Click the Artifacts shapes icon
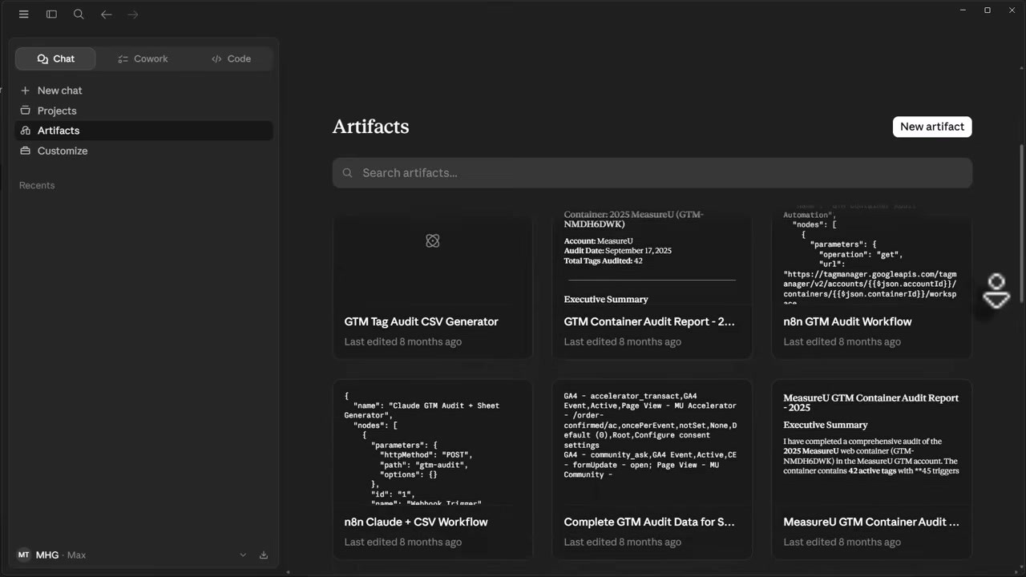Screen dimensions: 1026x577 point(25,131)
